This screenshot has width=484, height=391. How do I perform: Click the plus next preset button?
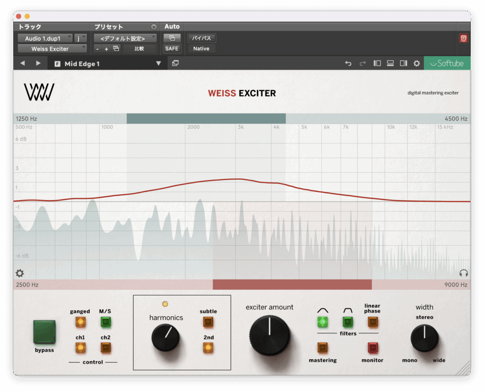point(106,49)
